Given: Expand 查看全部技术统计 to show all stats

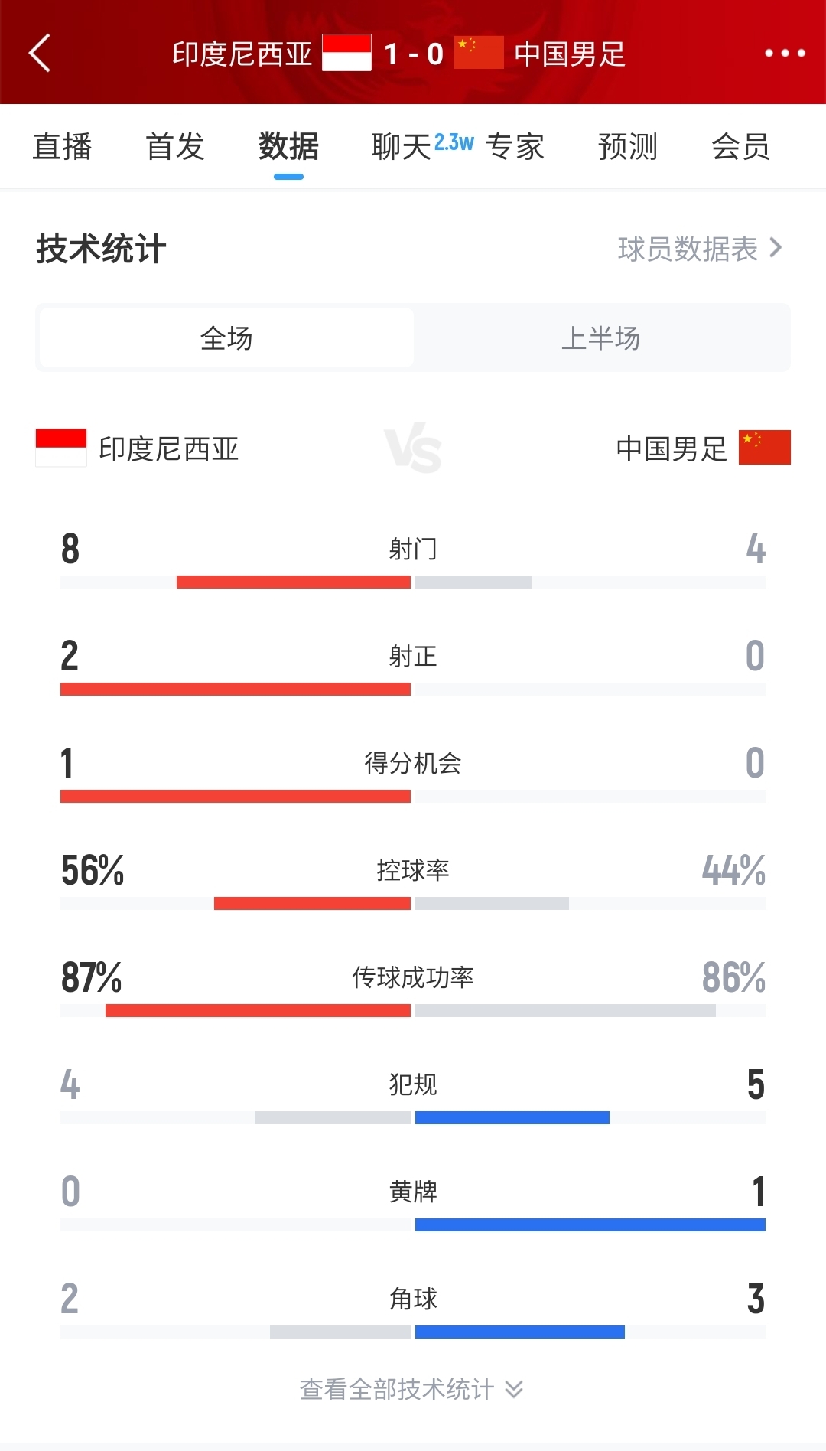Looking at the screenshot, I should pos(411,1389).
